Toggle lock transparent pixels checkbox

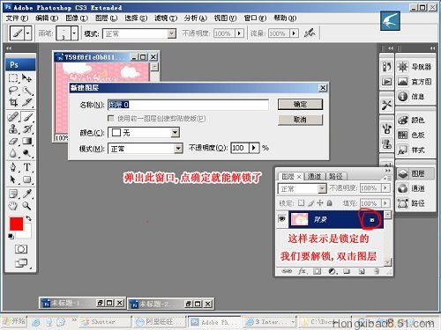(x=301, y=202)
